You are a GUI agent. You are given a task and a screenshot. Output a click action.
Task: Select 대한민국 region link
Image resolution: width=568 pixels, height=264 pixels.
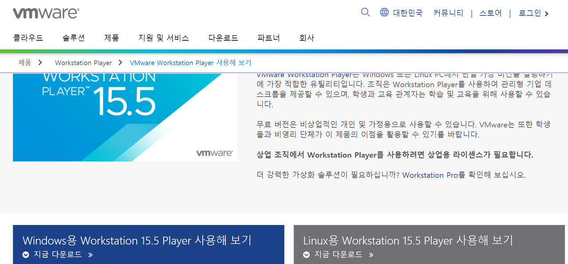408,13
